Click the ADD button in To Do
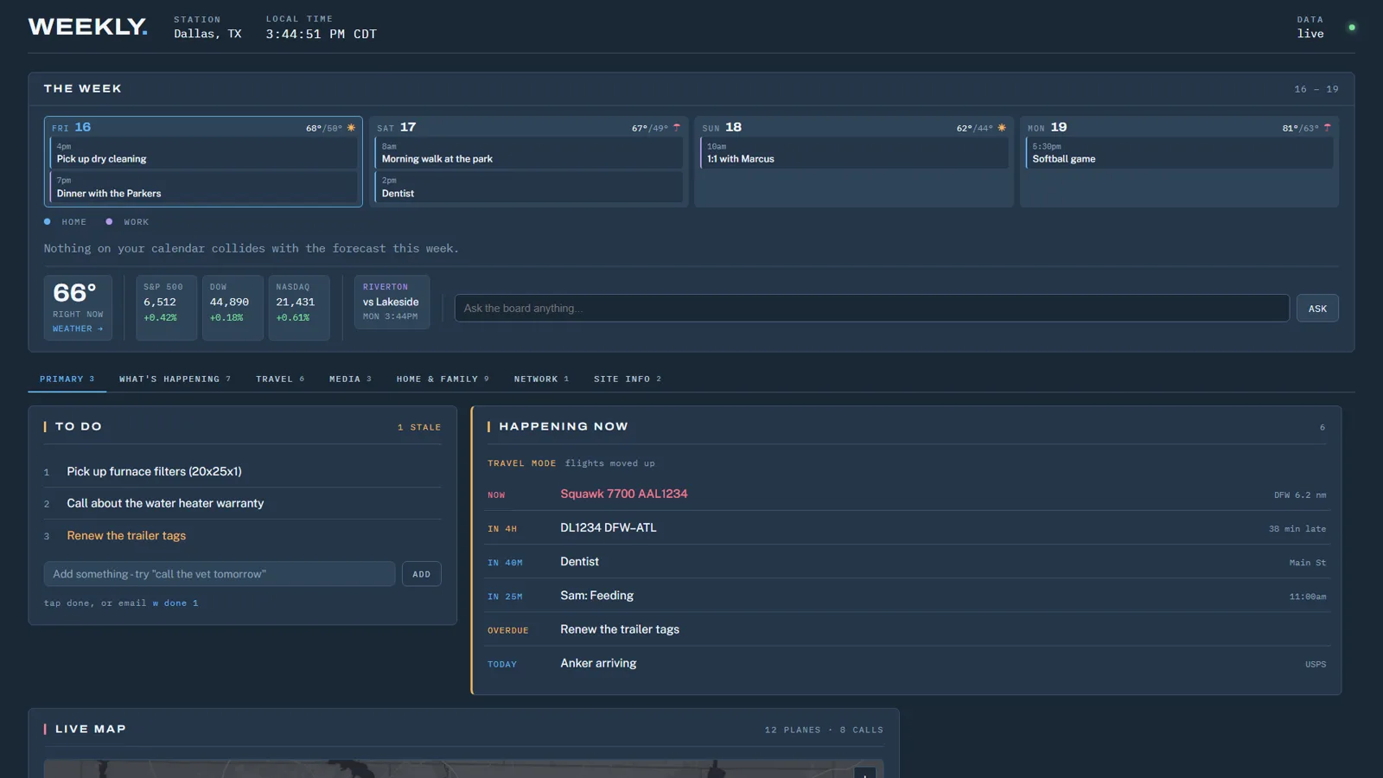This screenshot has height=778, width=1383. pos(422,574)
